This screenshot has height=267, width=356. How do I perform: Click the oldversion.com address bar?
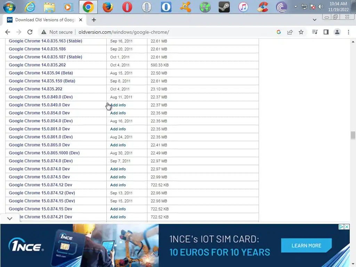click(x=123, y=32)
